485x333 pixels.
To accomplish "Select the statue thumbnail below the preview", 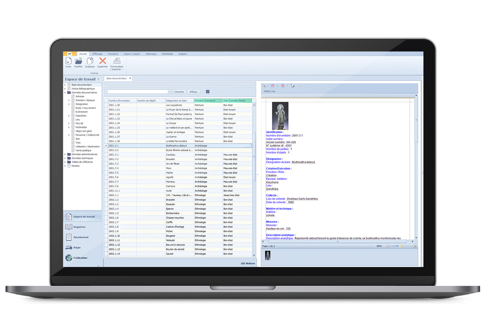I will pyautogui.click(x=268, y=256).
